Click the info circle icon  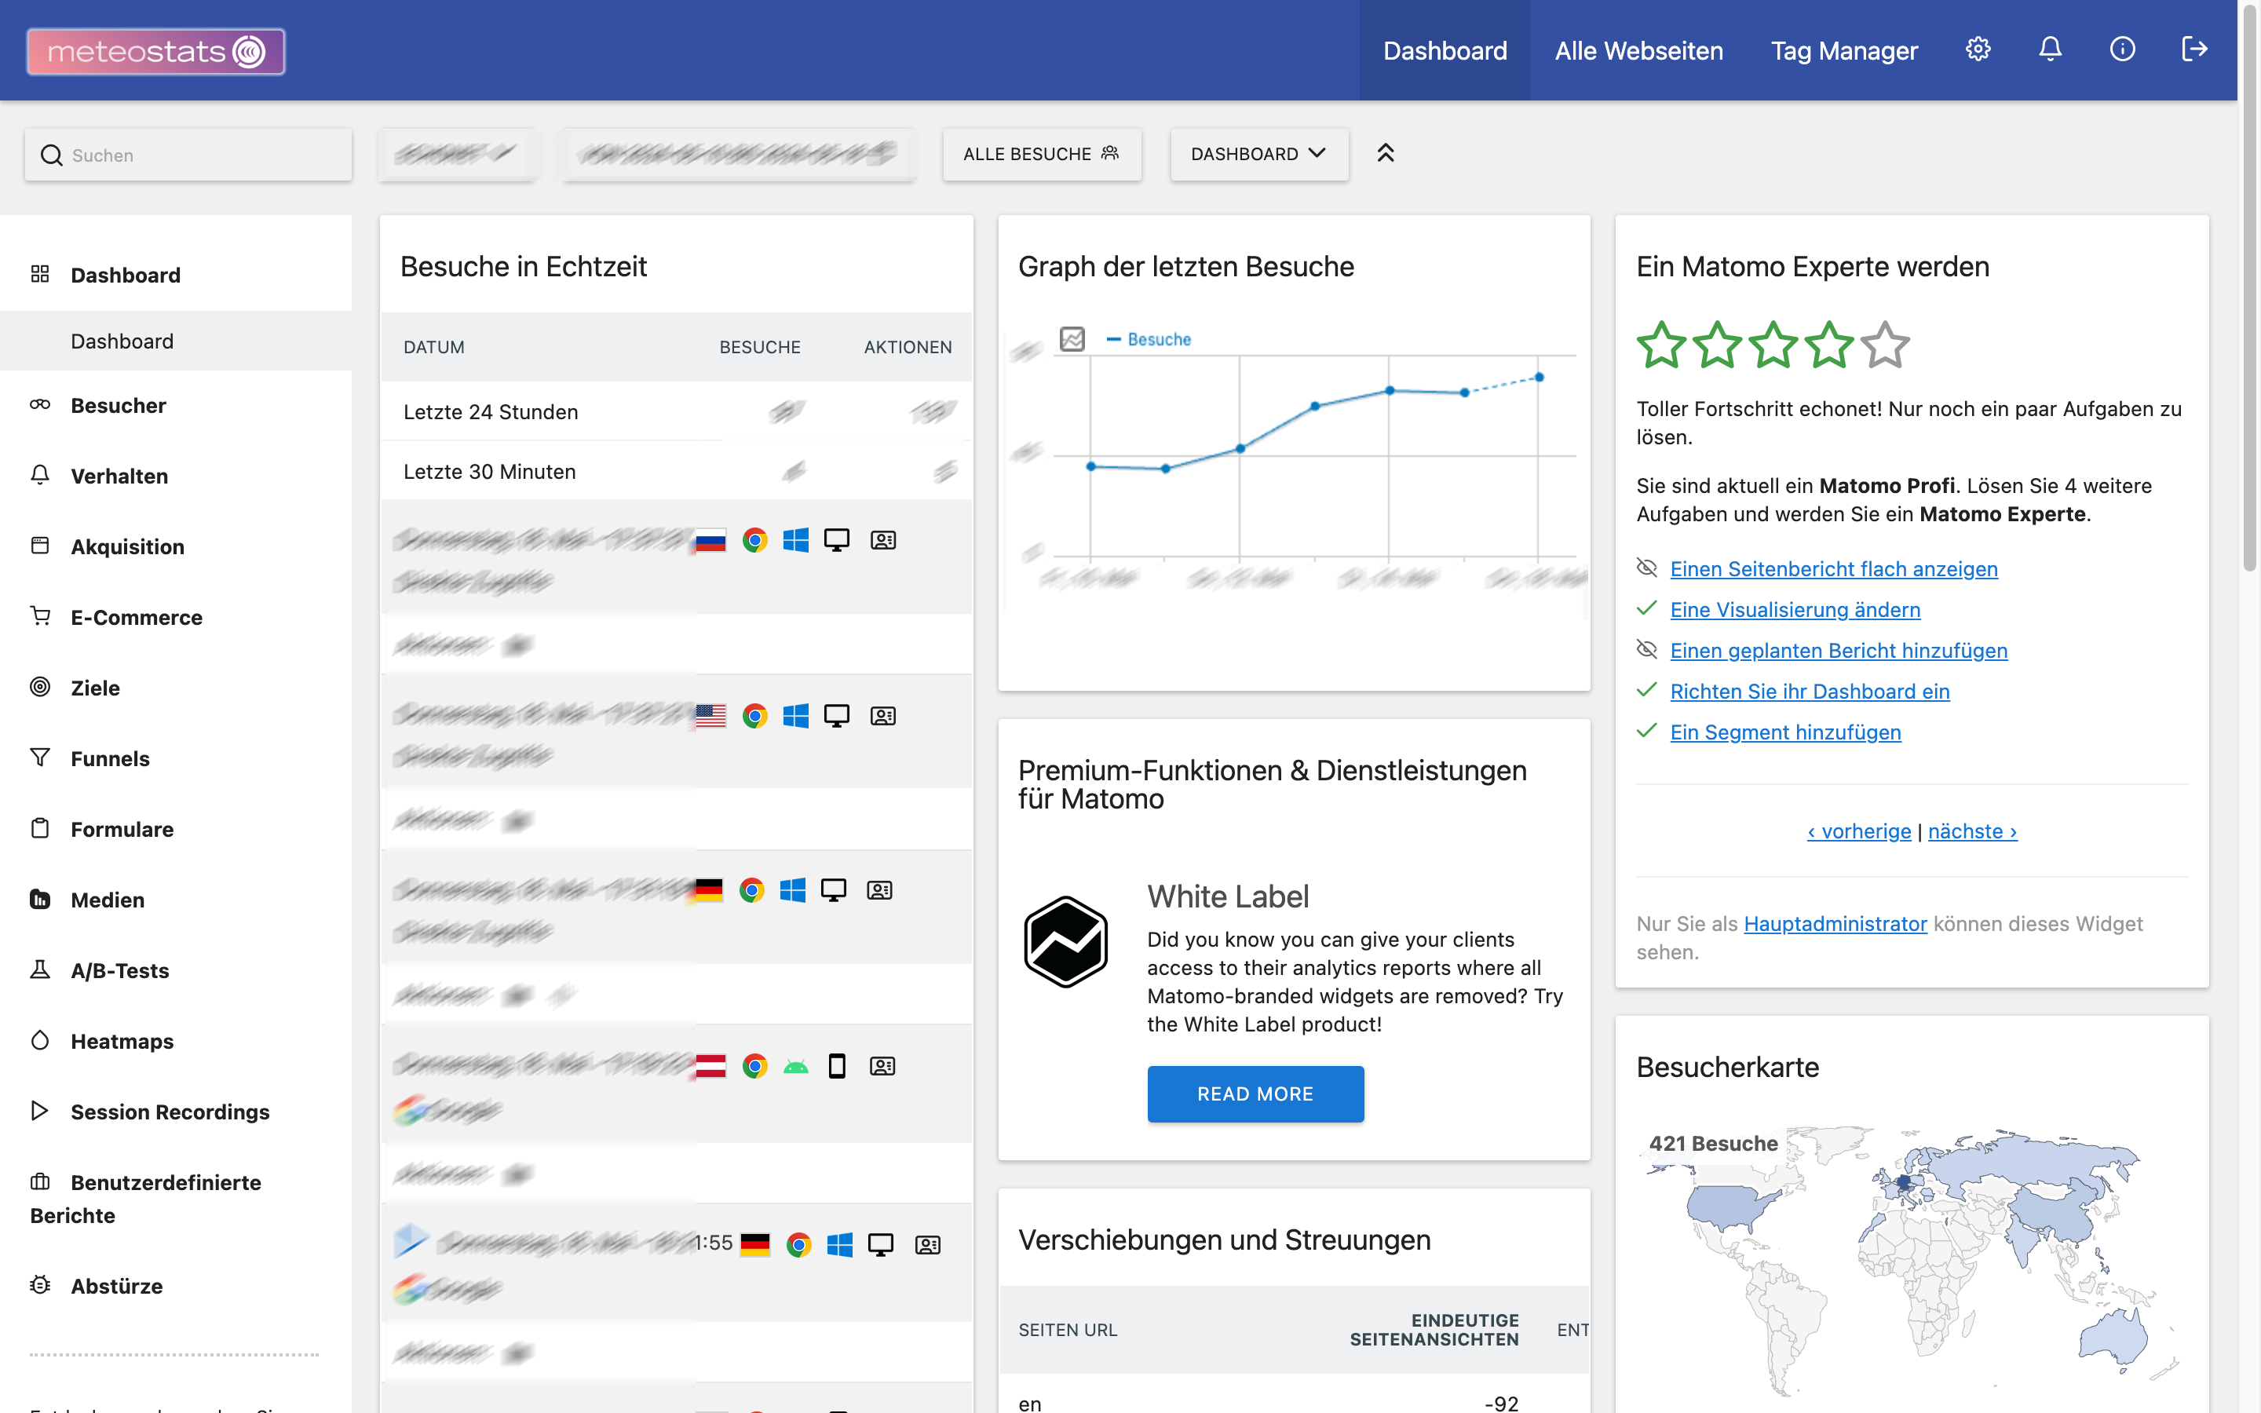pyautogui.click(x=2122, y=49)
